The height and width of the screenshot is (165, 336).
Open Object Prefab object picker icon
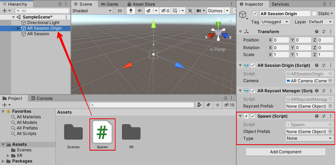click(x=330, y=132)
